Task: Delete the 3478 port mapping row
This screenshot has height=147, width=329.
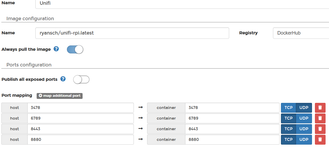Action: [320, 108]
